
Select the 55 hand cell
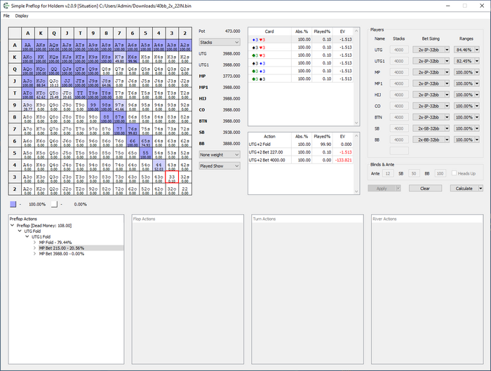[x=146, y=153]
